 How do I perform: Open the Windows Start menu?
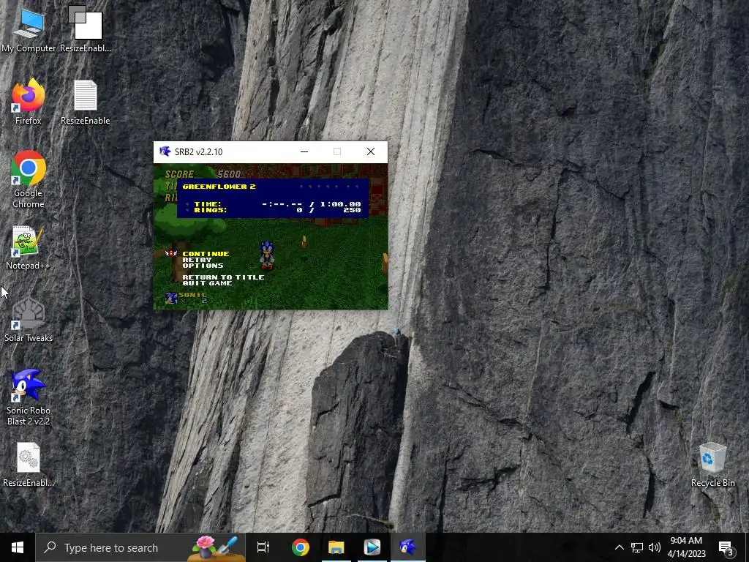(18, 547)
